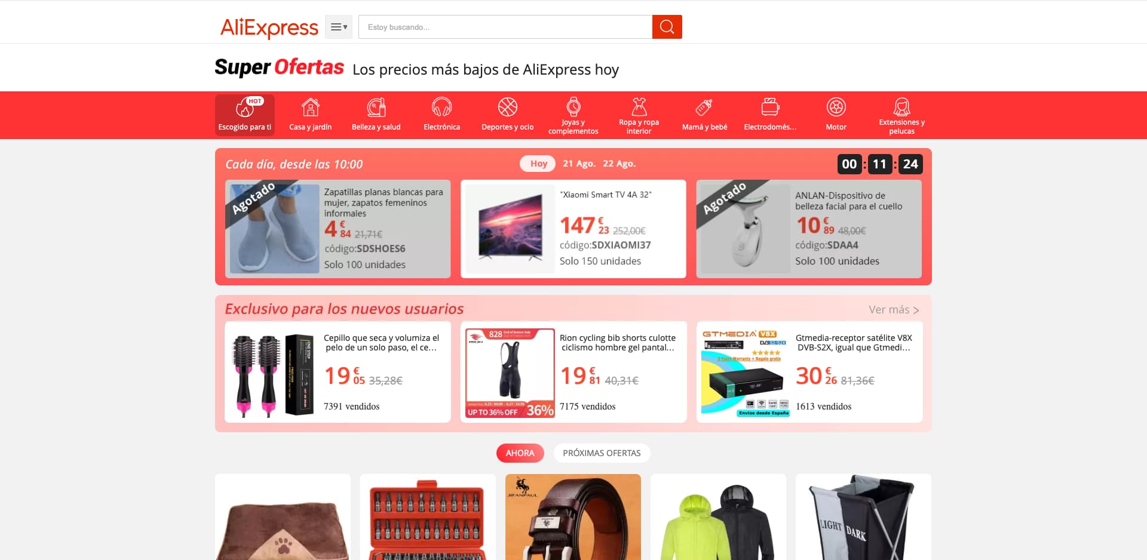Open the Xiaomi Smart TV 4A deal
Screen dimensions: 1147x560
573,229
